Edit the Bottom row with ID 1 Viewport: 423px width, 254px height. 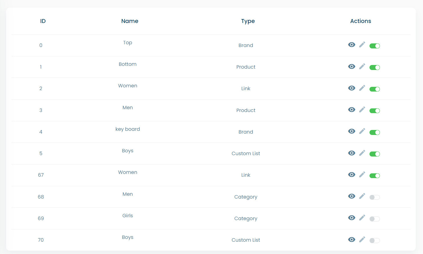[362, 66]
